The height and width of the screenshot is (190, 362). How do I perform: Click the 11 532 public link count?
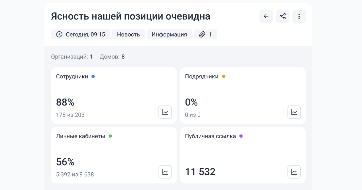200,172
